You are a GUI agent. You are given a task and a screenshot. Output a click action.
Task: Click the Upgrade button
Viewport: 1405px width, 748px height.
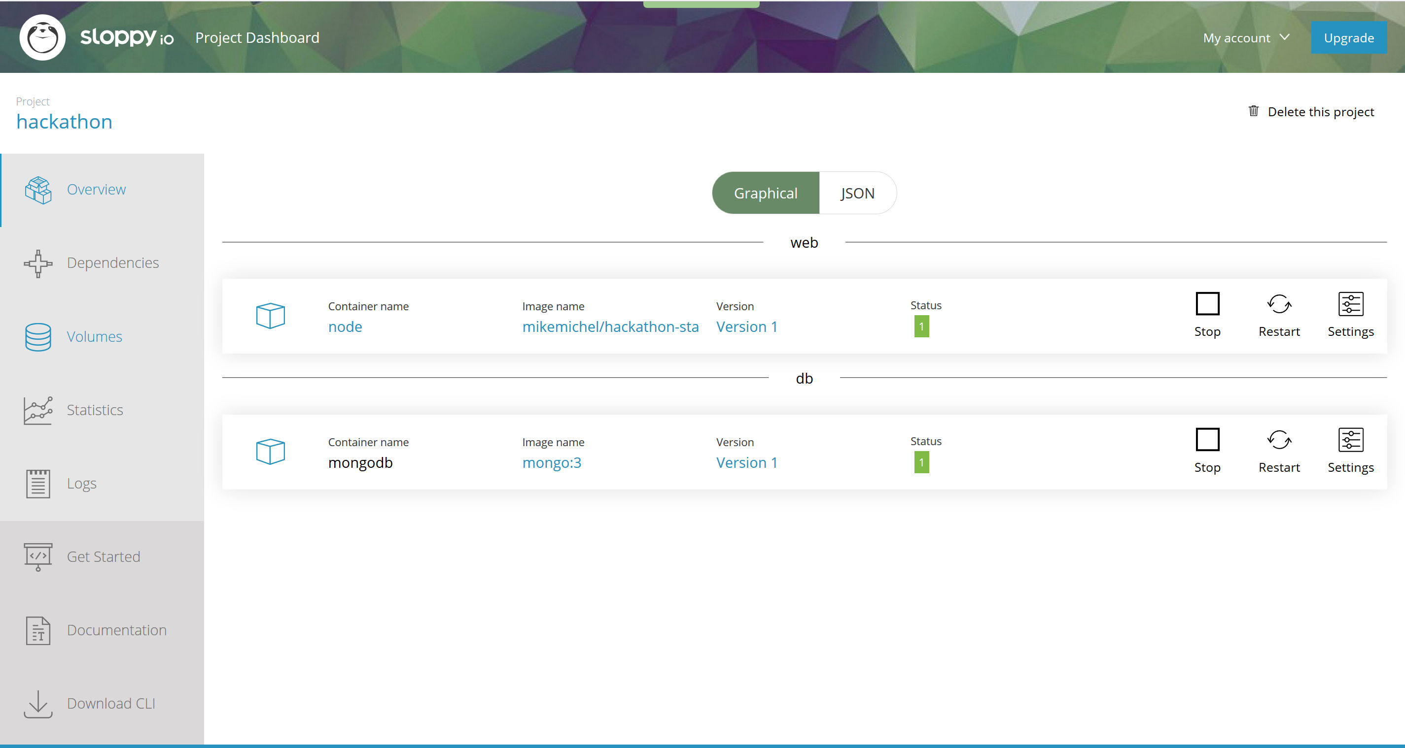click(1349, 37)
